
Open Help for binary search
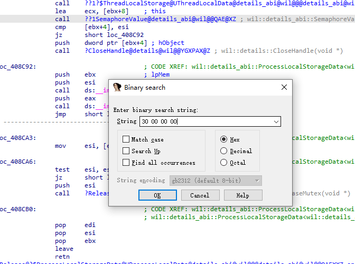243,195
